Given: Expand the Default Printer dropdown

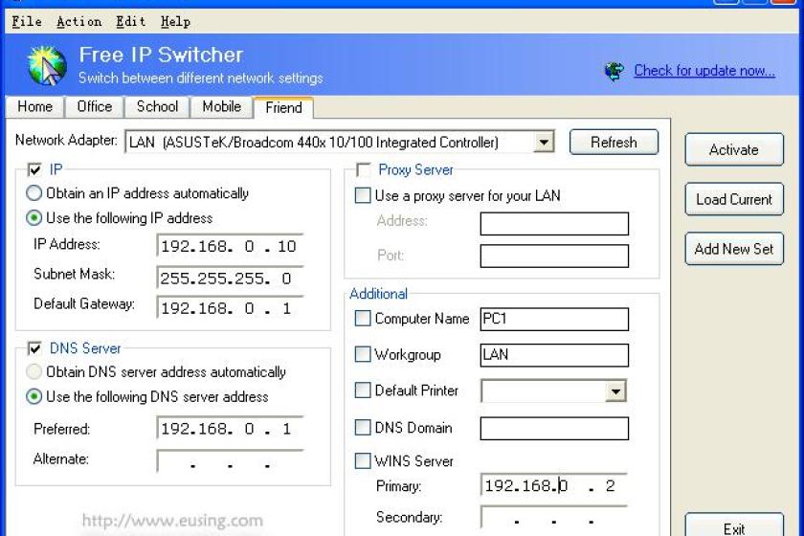Looking at the screenshot, I should pos(615,391).
